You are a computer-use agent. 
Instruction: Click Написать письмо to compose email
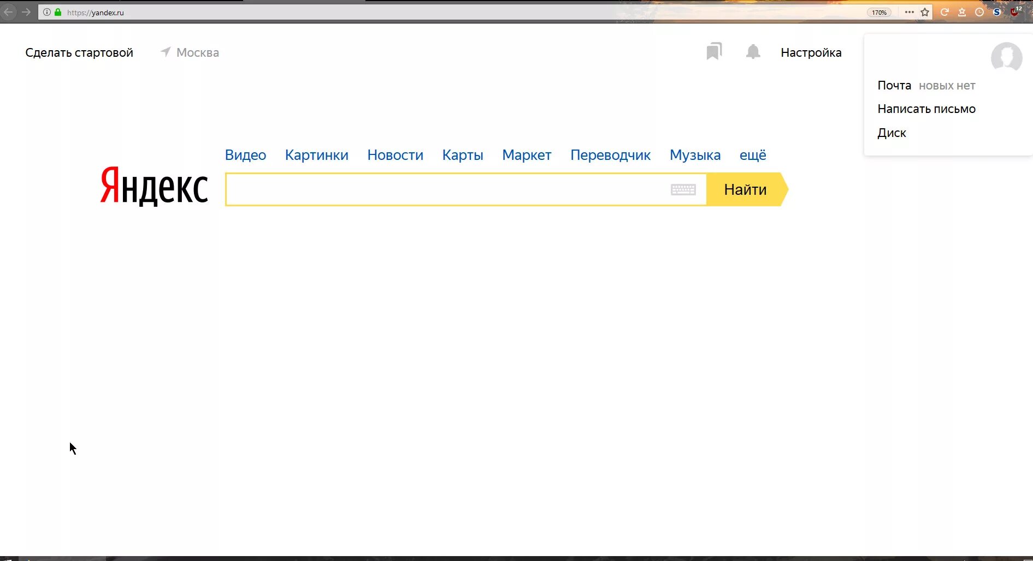[x=926, y=109]
